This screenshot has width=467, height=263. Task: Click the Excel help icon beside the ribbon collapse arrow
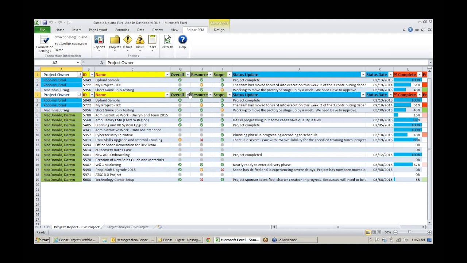(x=410, y=30)
